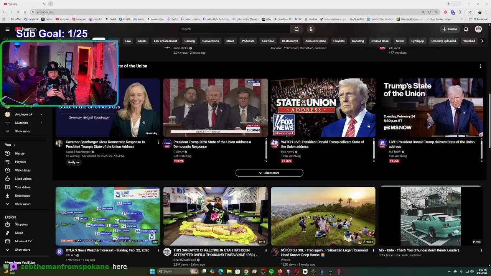Viewport: 491px width, 276px height.
Task: Open Chrome extensions puzzle icon
Action: (459, 12)
